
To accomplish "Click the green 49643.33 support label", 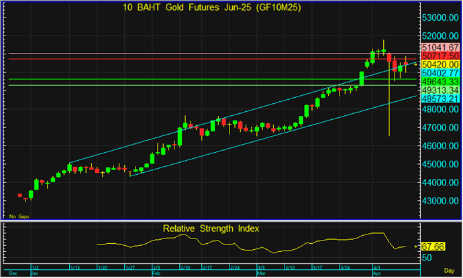I will (440, 81).
